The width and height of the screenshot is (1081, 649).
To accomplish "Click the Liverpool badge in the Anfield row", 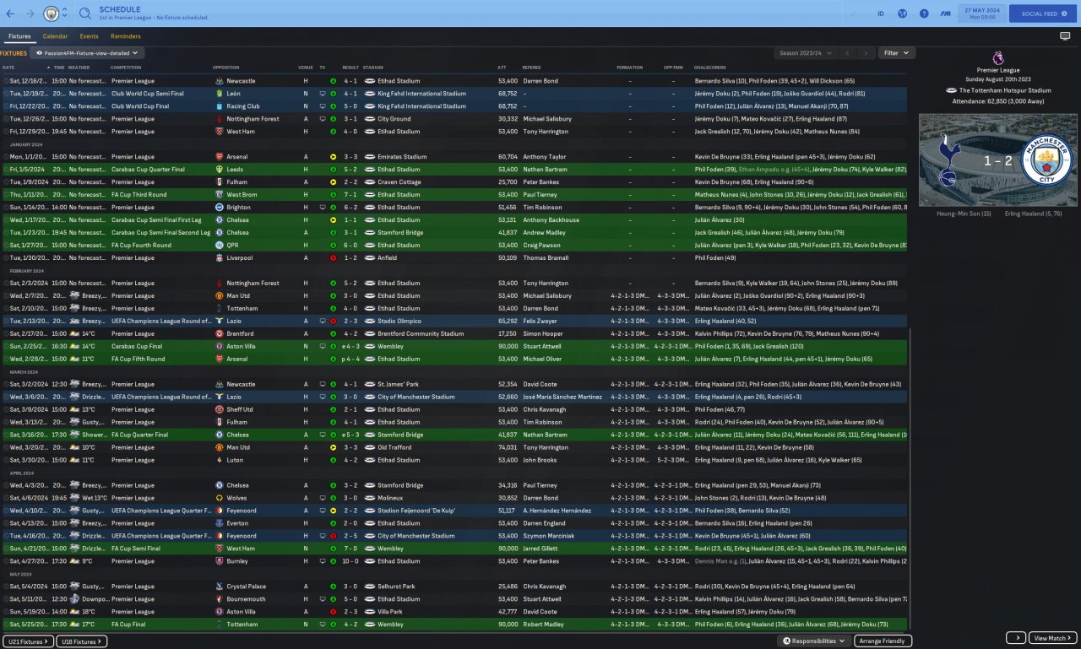I will point(219,258).
